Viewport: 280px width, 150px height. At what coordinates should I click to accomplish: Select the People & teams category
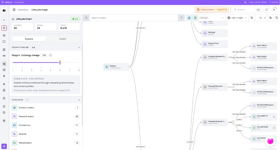coord(46,117)
